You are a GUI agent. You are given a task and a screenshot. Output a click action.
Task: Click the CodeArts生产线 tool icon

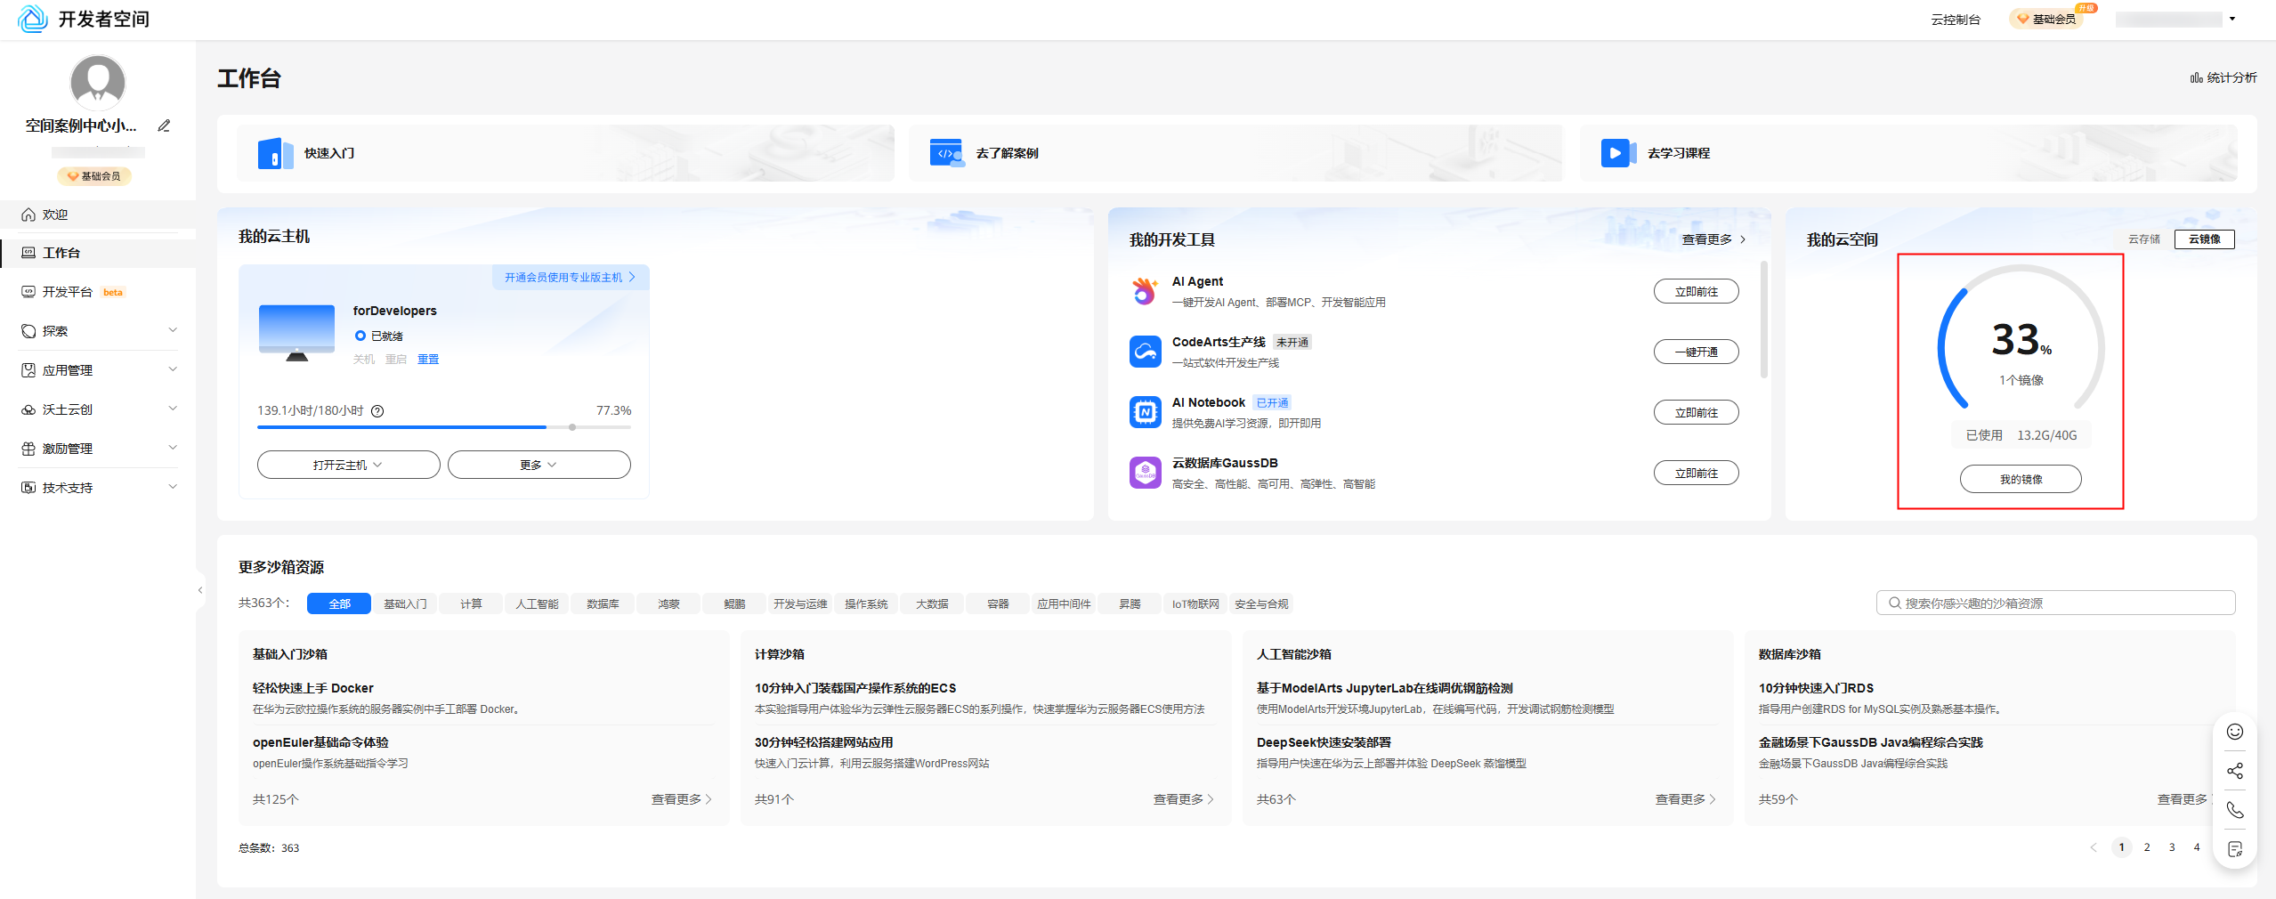pyautogui.click(x=1145, y=352)
